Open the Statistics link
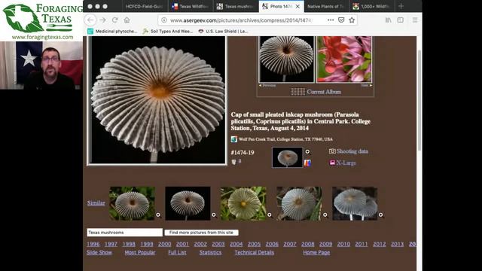The image size is (482, 271). [210, 253]
